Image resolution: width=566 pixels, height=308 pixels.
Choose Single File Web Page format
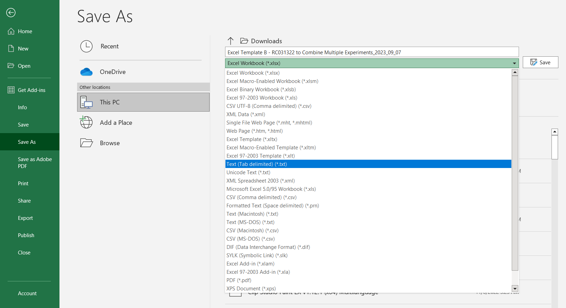point(368,123)
